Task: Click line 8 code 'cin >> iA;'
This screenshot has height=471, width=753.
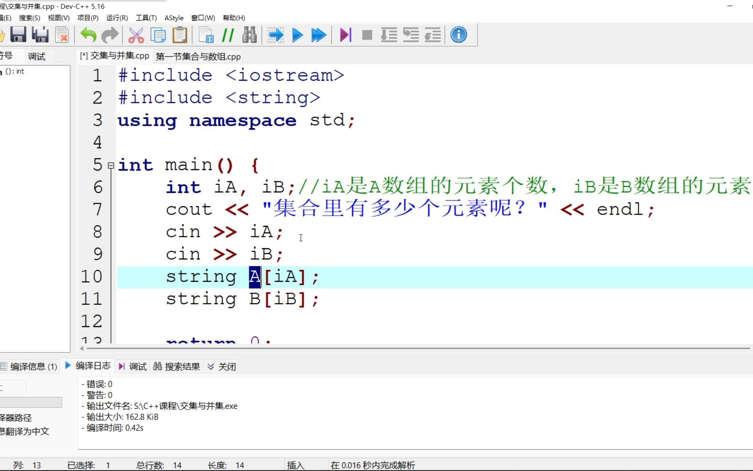Action: tap(224, 232)
